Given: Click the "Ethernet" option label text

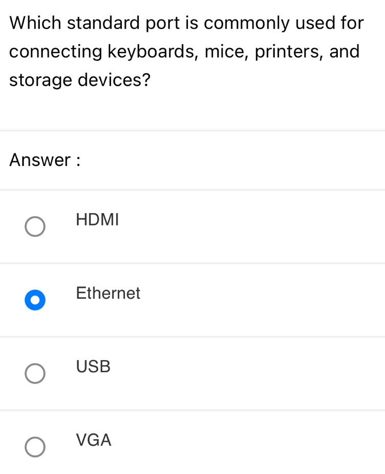Looking at the screenshot, I should click(108, 293).
